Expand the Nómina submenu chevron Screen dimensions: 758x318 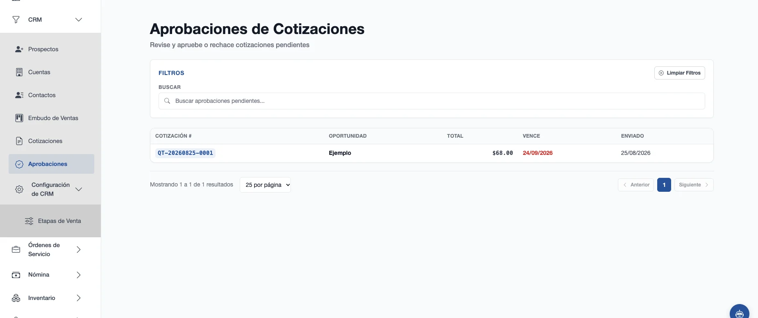tap(79, 275)
